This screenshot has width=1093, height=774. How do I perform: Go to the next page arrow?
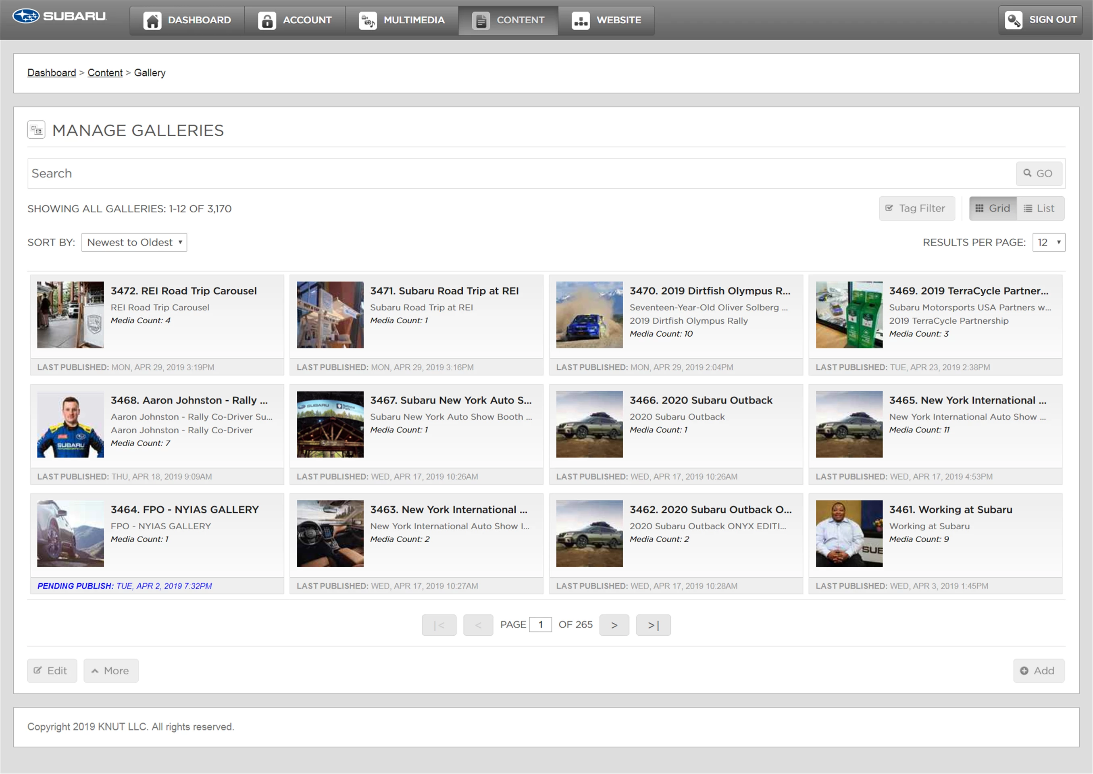pyautogui.click(x=614, y=625)
